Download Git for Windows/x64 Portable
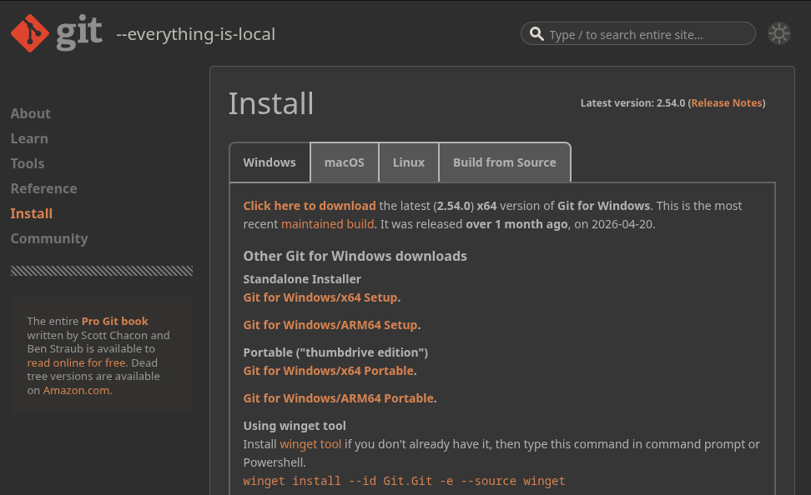The height and width of the screenshot is (495, 811). coord(329,371)
